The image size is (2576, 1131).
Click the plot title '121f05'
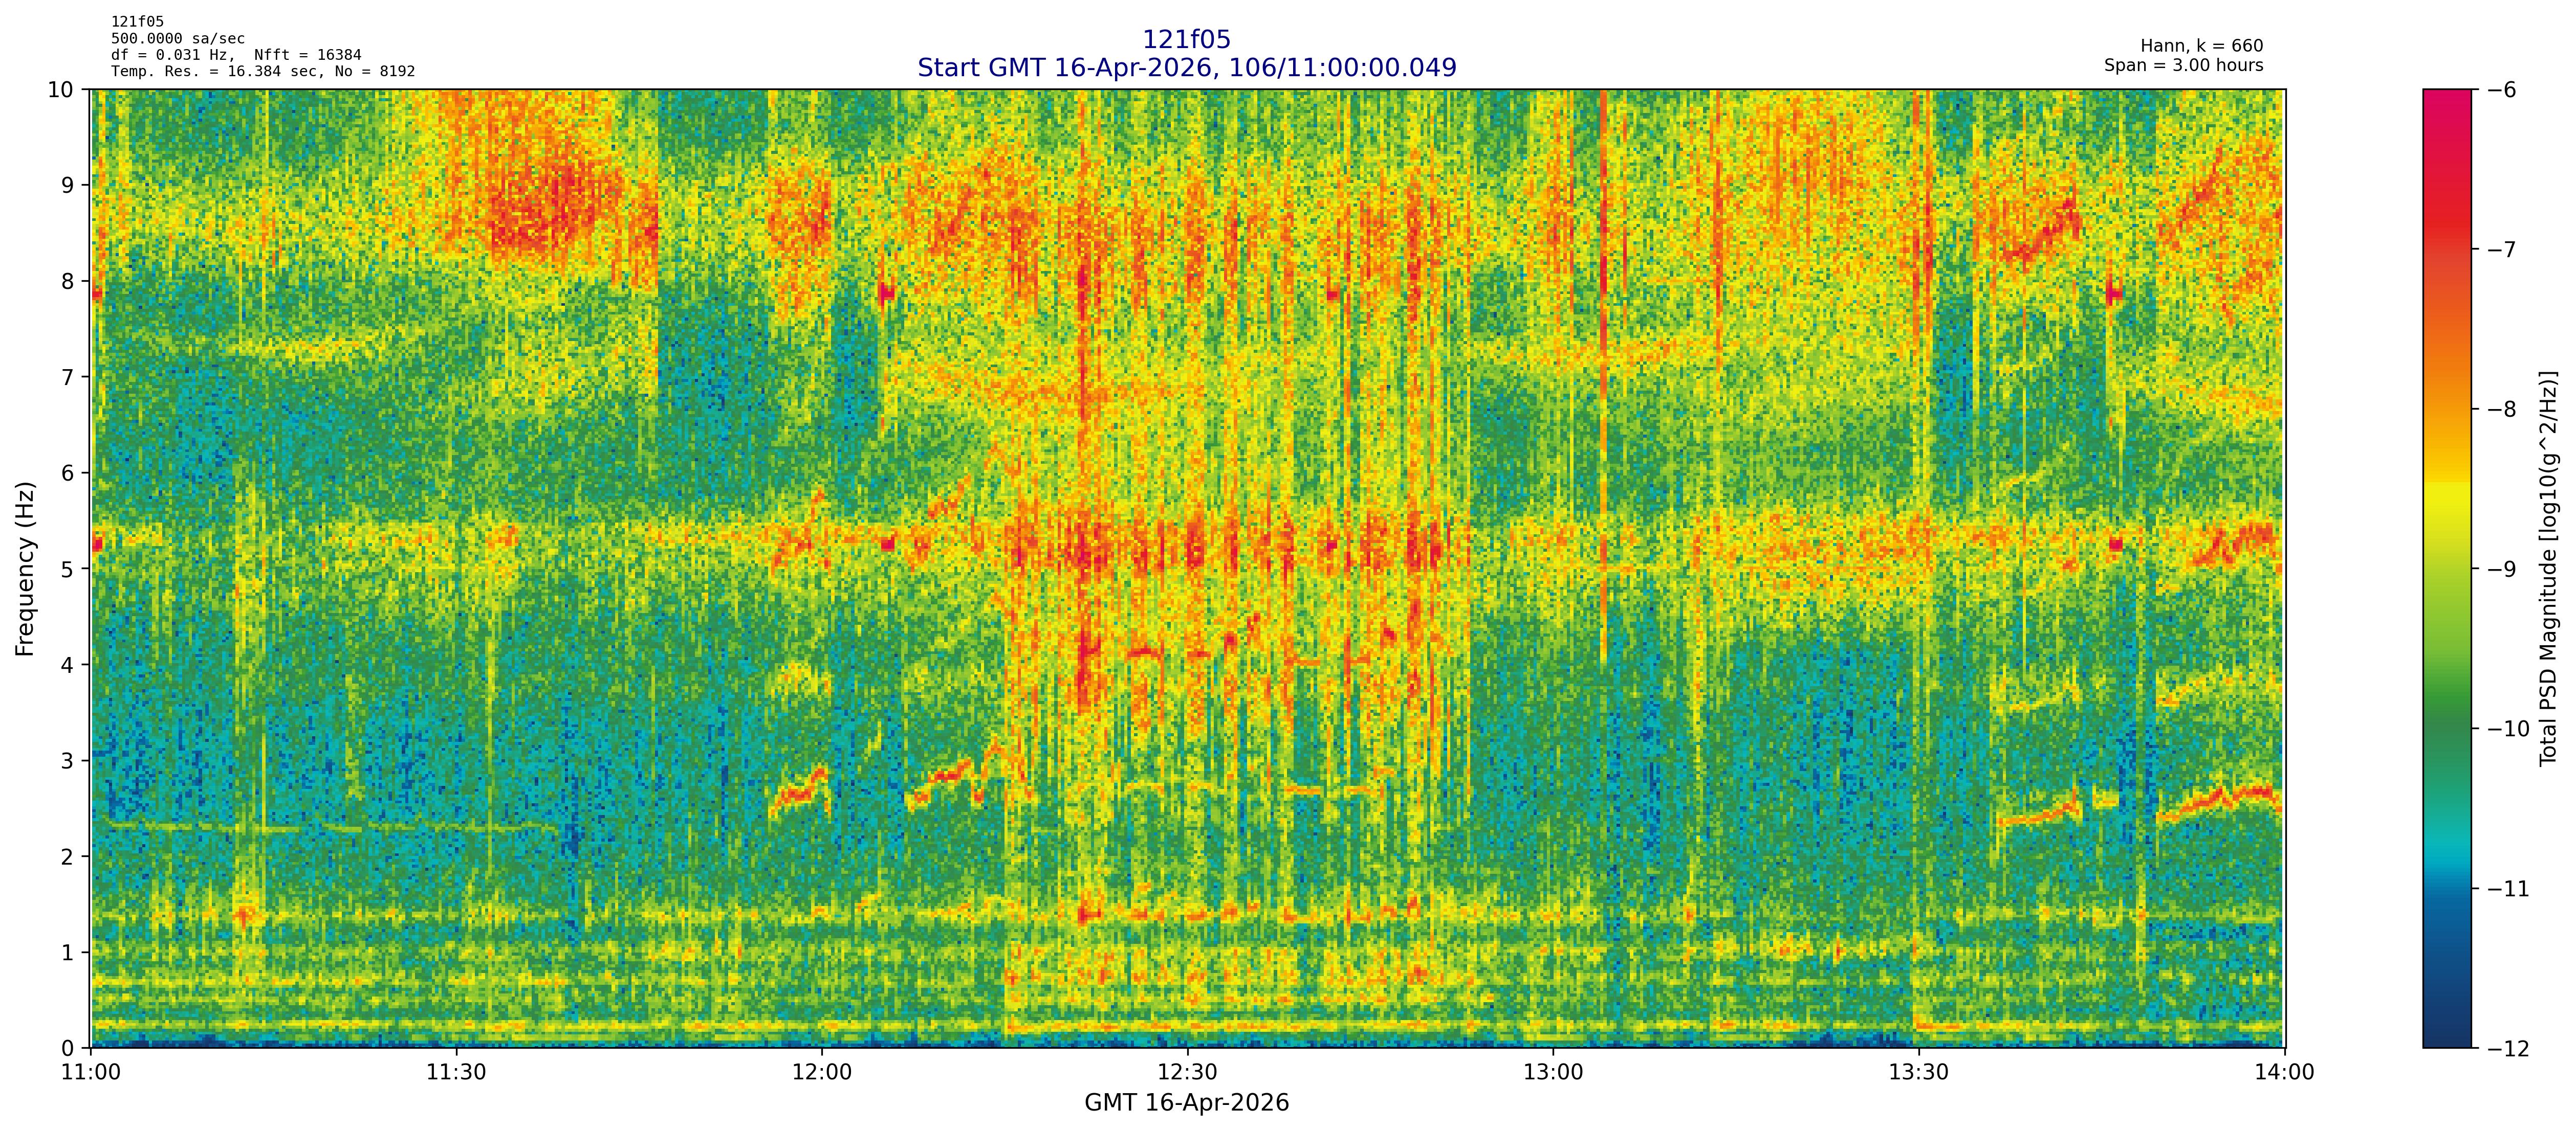(x=1186, y=40)
